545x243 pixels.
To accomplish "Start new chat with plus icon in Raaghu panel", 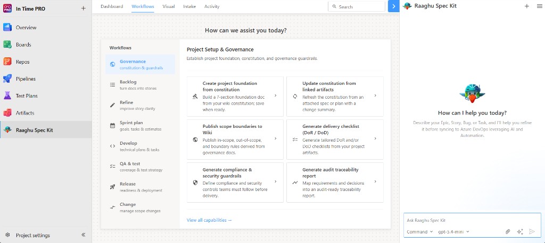I will [x=527, y=6].
